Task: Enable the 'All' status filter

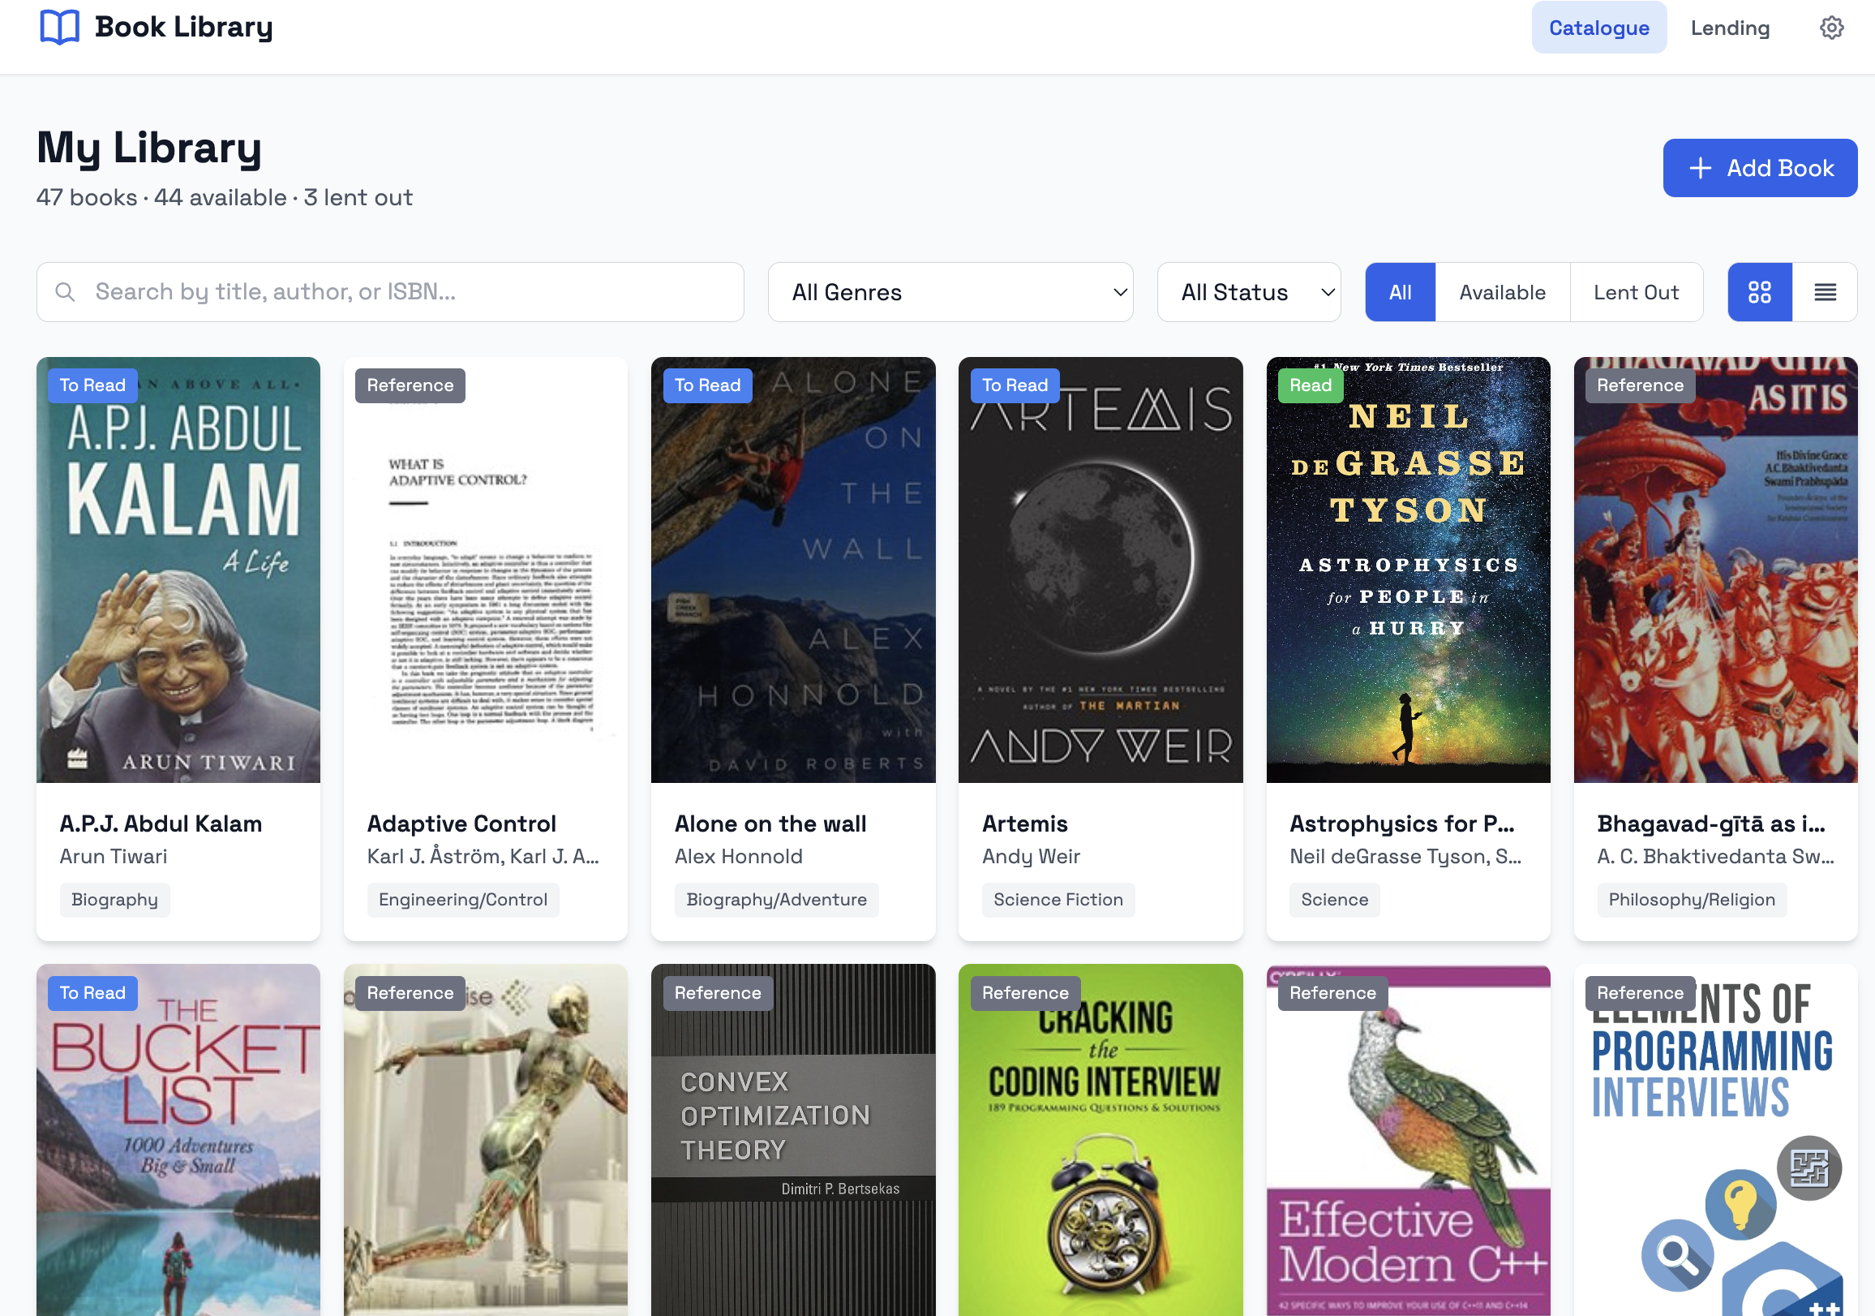Action: 1400,291
